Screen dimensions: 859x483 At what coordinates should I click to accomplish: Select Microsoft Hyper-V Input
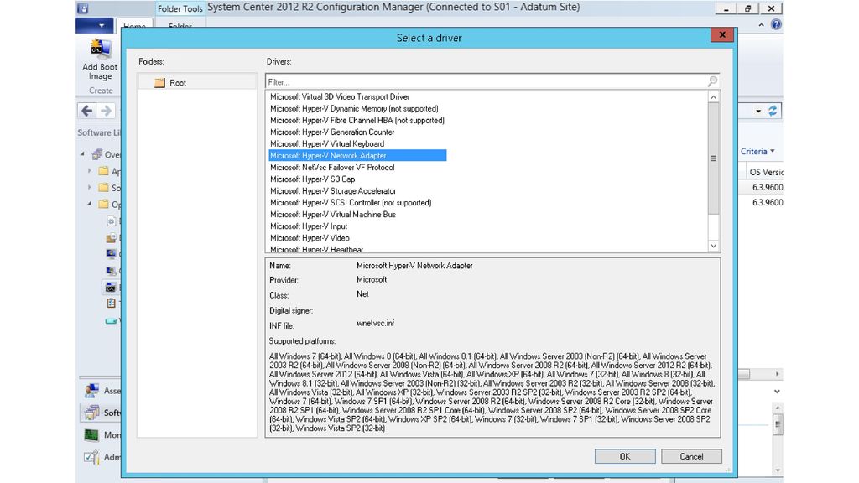click(x=309, y=226)
